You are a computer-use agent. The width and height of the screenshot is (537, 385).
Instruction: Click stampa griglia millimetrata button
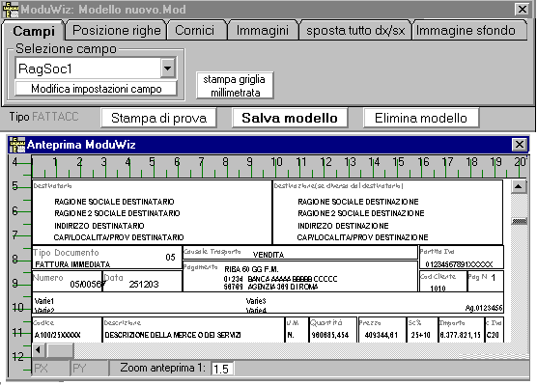point(235,86)
